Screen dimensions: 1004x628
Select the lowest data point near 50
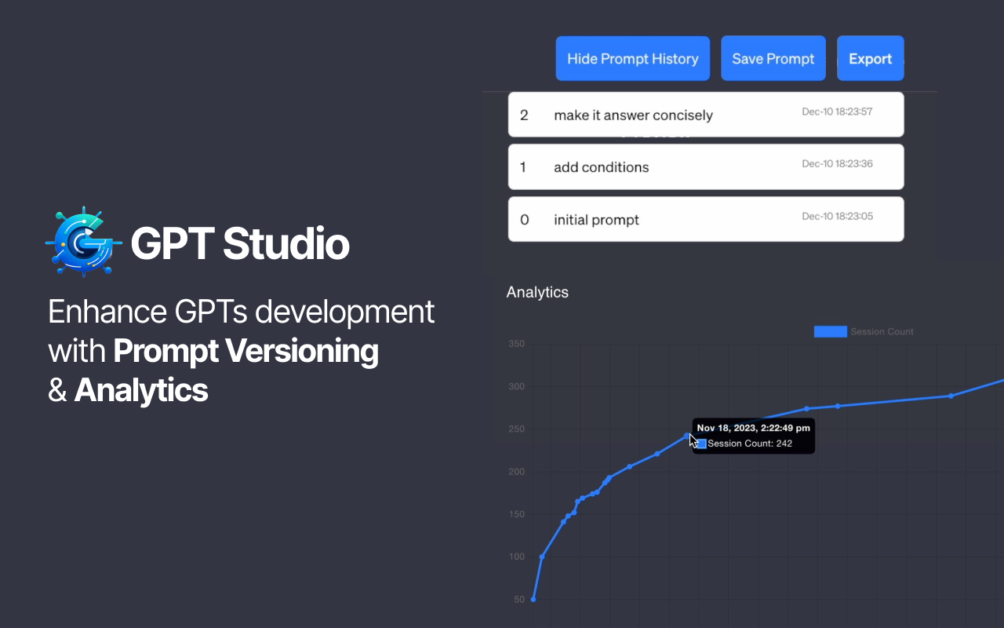pos(533,598)
